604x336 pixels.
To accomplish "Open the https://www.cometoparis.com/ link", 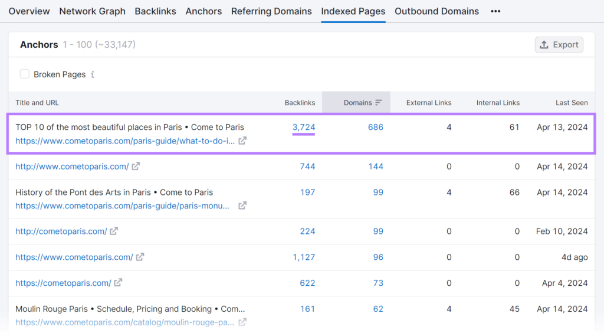I will coord(74,257).
